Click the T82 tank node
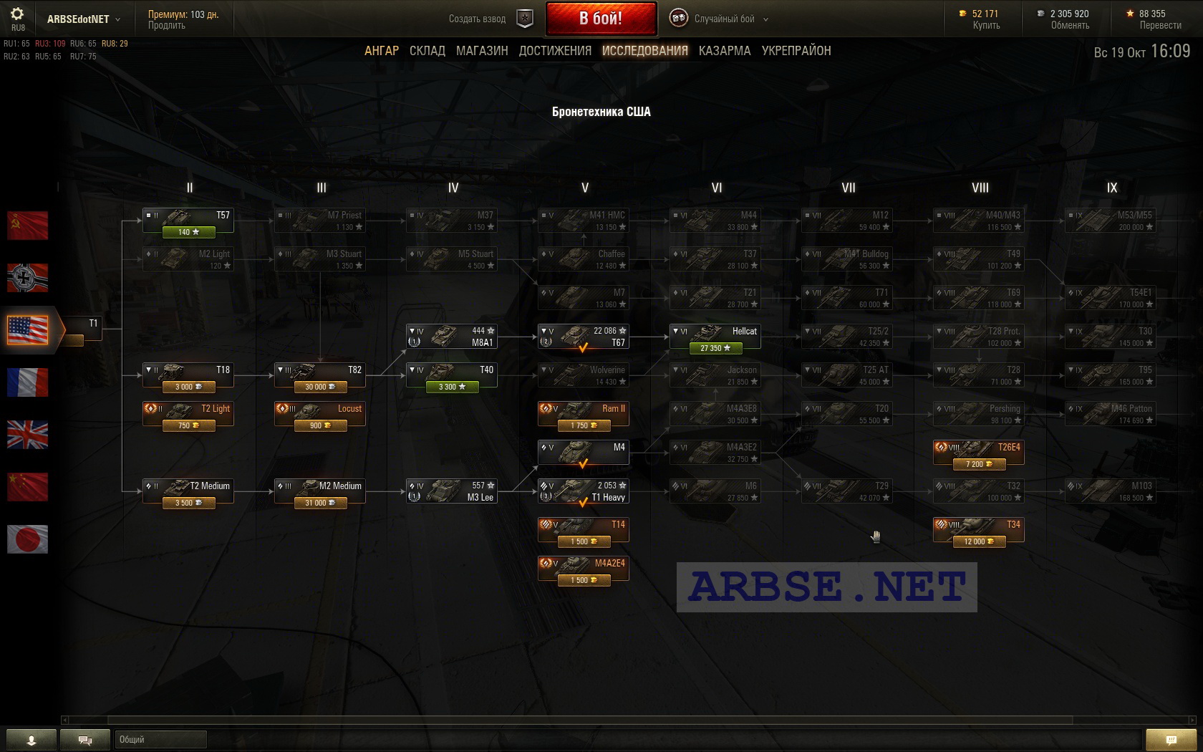1203x752 pixels. (320, 375)
